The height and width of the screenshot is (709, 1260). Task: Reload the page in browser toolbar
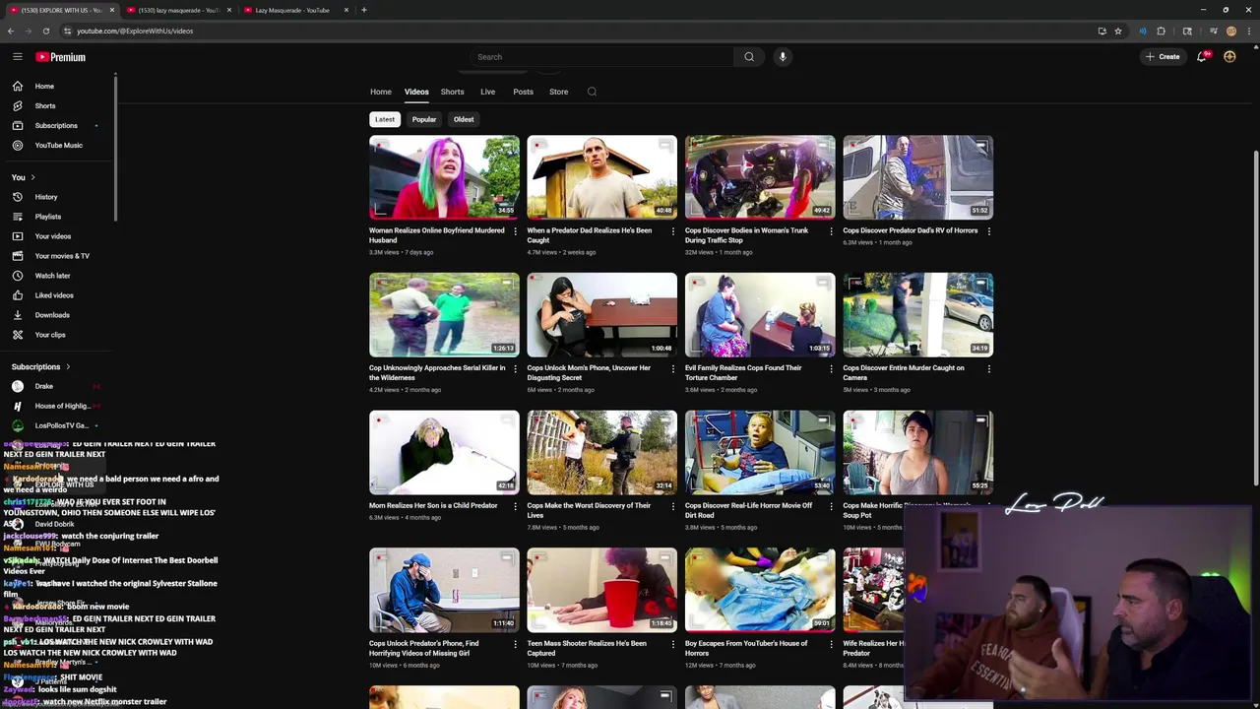point(45,31)
